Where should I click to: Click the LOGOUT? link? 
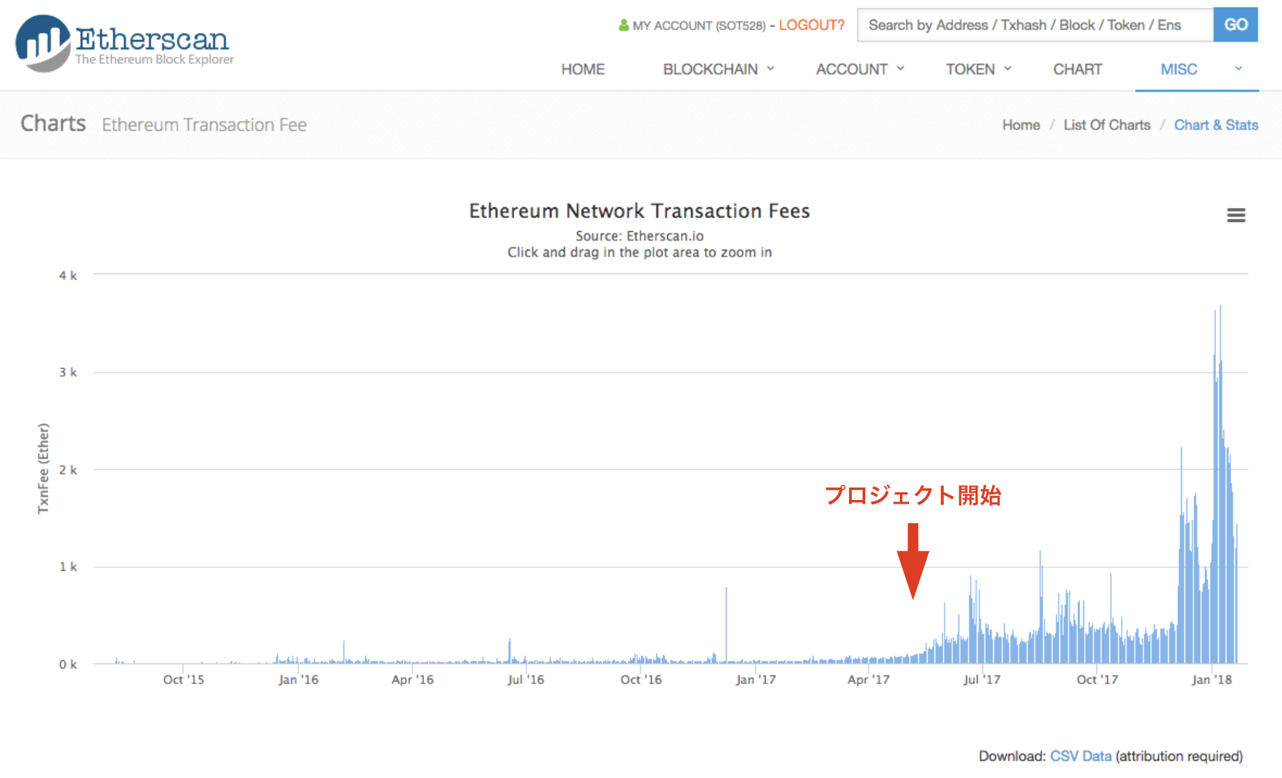[811, 25]
